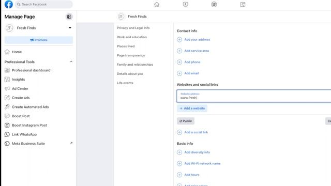
Task: Click Add Wi-Fi network name link
Action: coord(202,163)
